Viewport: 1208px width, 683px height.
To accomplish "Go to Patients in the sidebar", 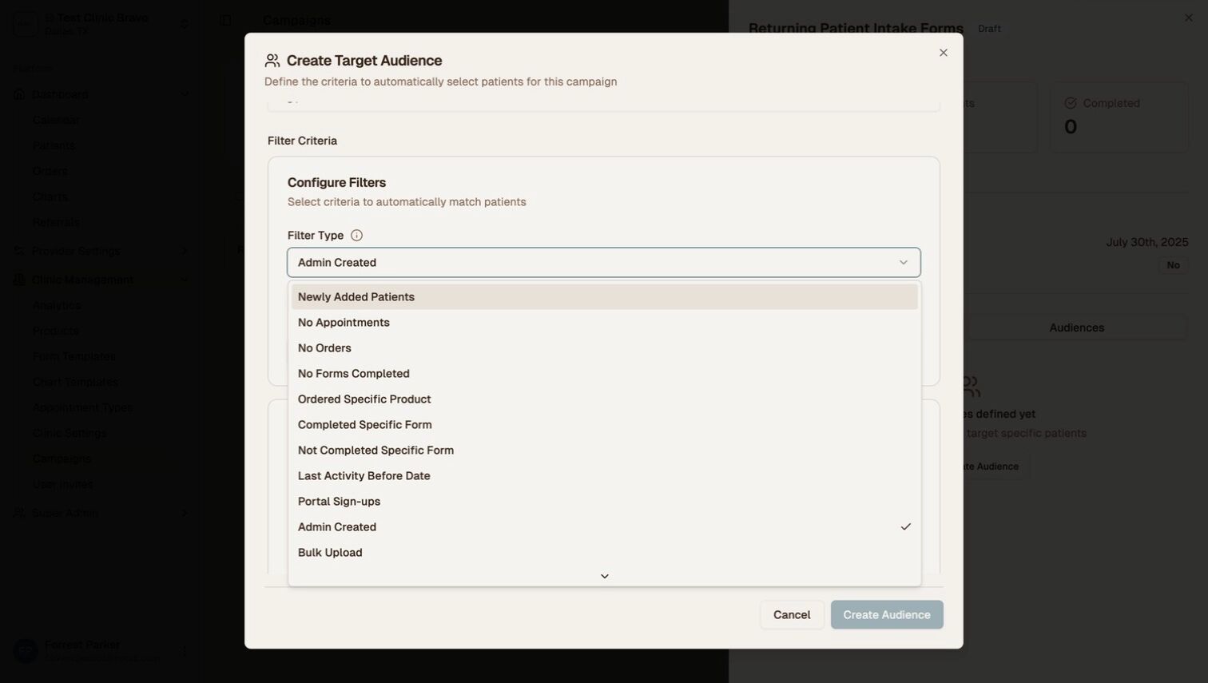I will coord(54,145).
